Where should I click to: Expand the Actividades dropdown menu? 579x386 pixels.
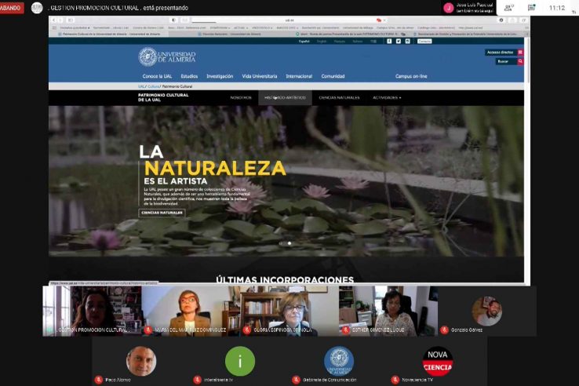point(386,98)
